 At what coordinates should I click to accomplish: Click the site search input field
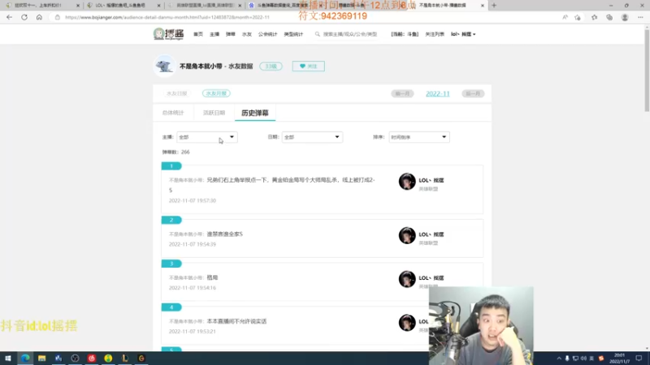[x=350, y=34]
